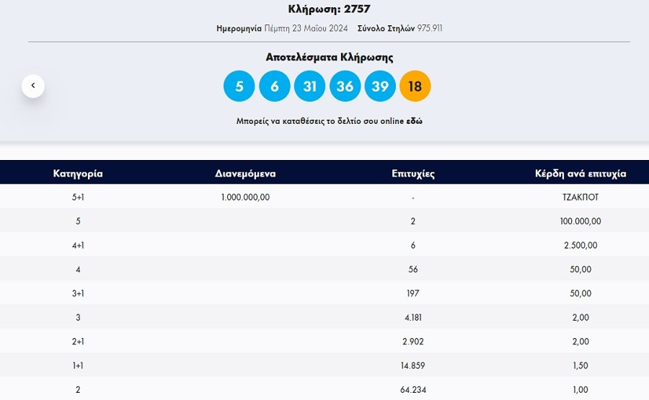
Task: Click the 'Ημερομηνία' label
Action: [239, 29]
